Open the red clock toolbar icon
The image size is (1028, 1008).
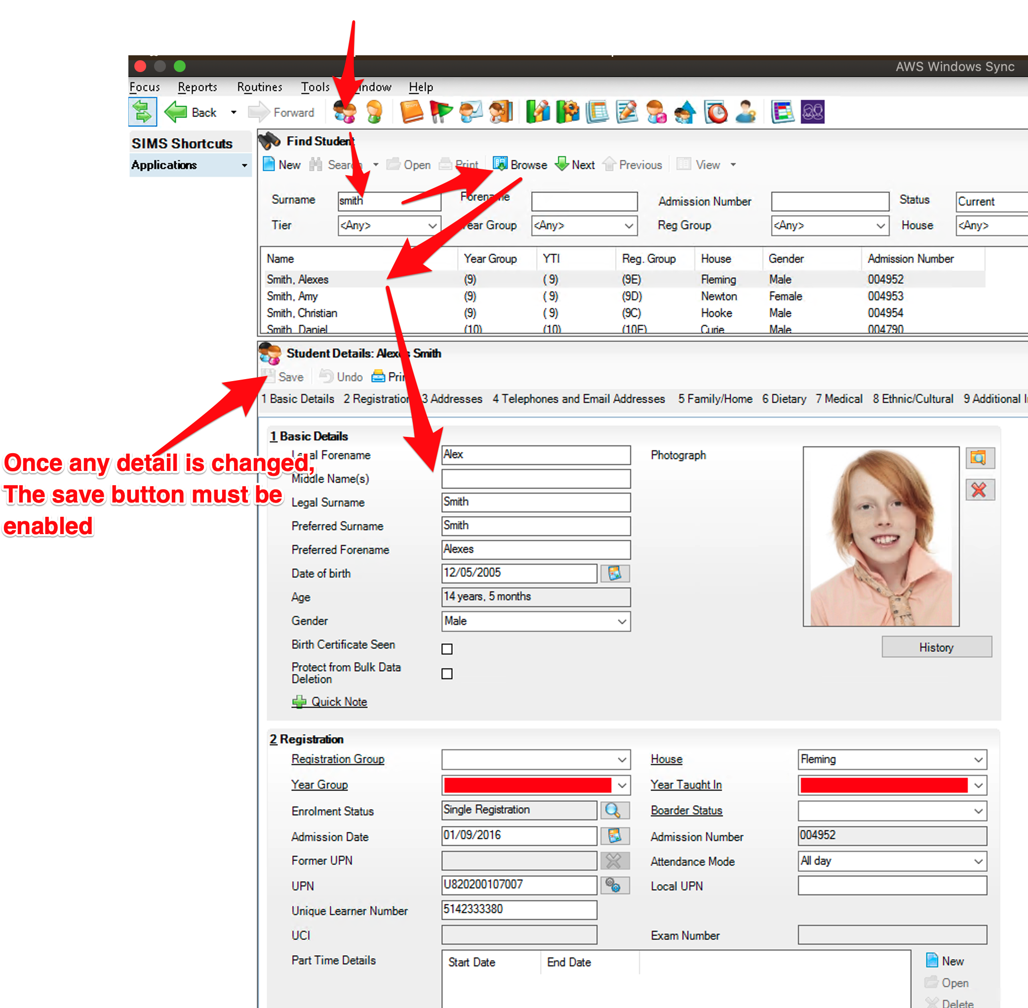(716, 112)
